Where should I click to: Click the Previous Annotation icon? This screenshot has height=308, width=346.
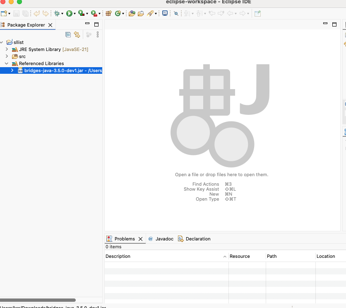pyautogui.click(x=199, y=14)
